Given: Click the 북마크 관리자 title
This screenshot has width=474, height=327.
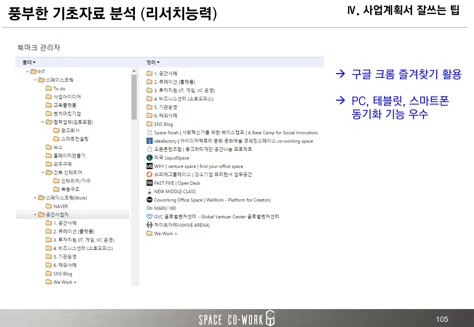Looking at the screenshot, I should click(x=39, y=48).
